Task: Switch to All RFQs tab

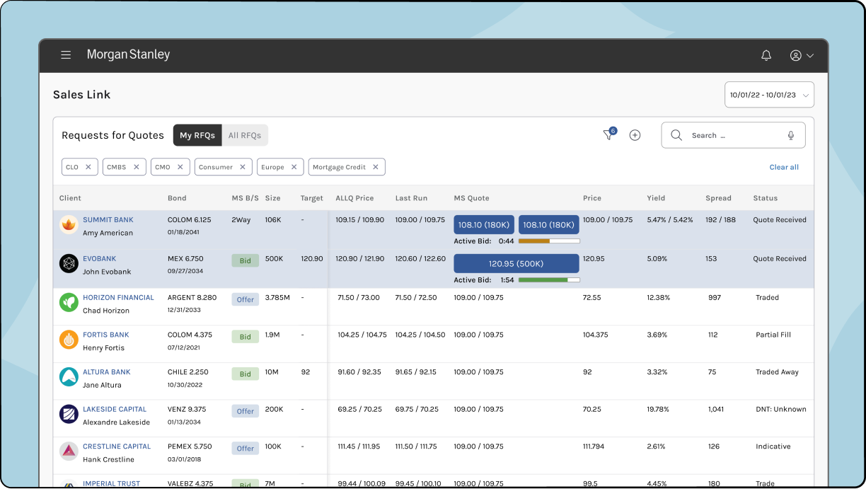Action: [x=245, y=135]
